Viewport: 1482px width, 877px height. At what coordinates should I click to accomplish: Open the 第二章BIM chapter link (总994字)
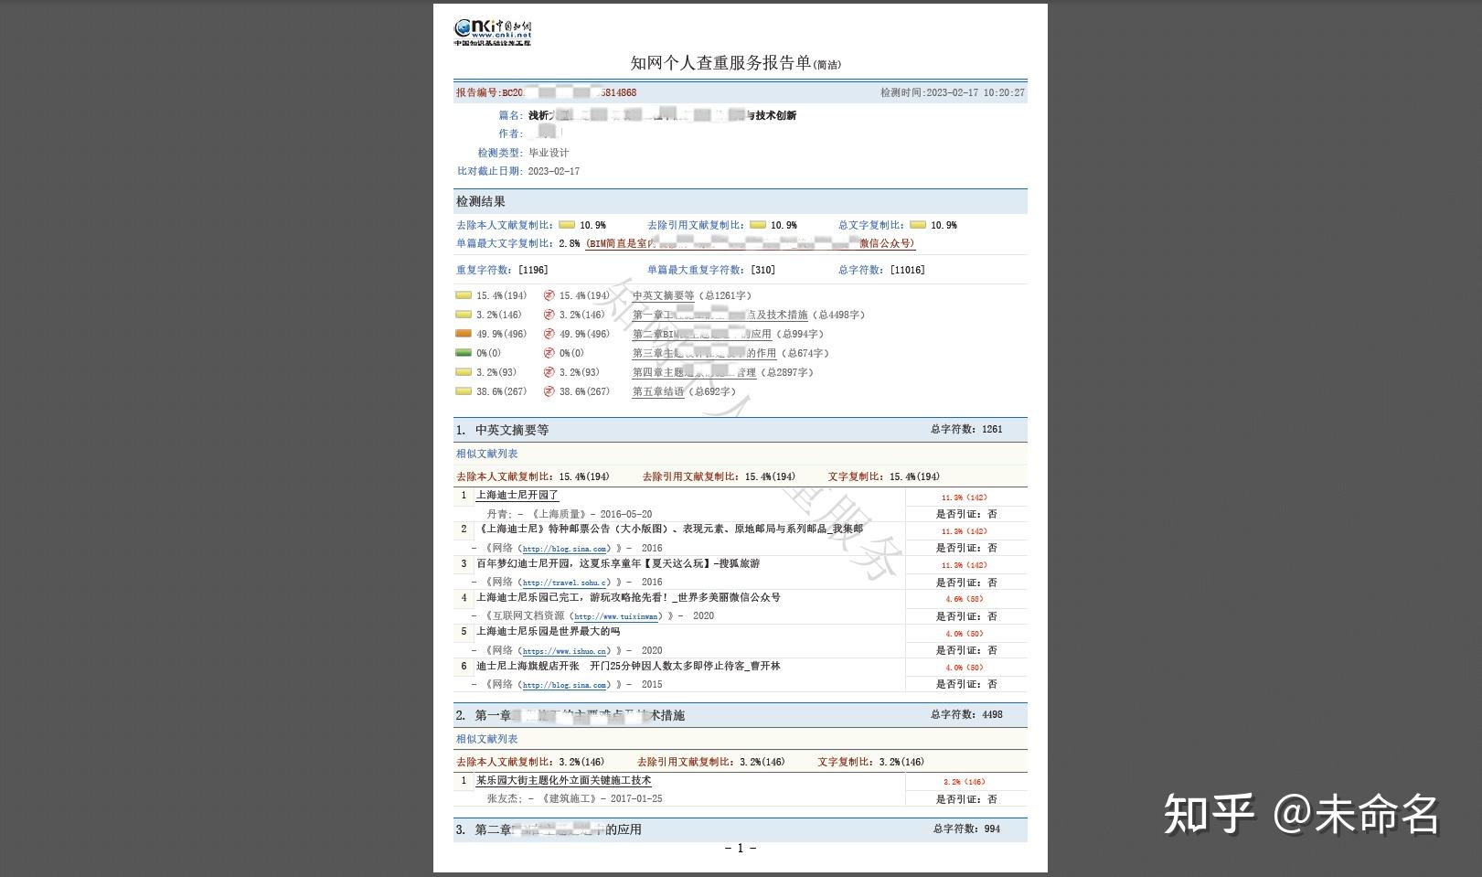click(x=702, y=334)
